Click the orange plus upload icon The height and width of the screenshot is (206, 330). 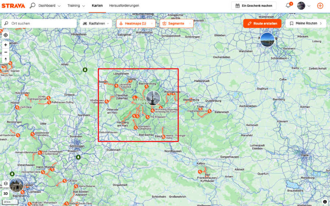click(320, 5)
